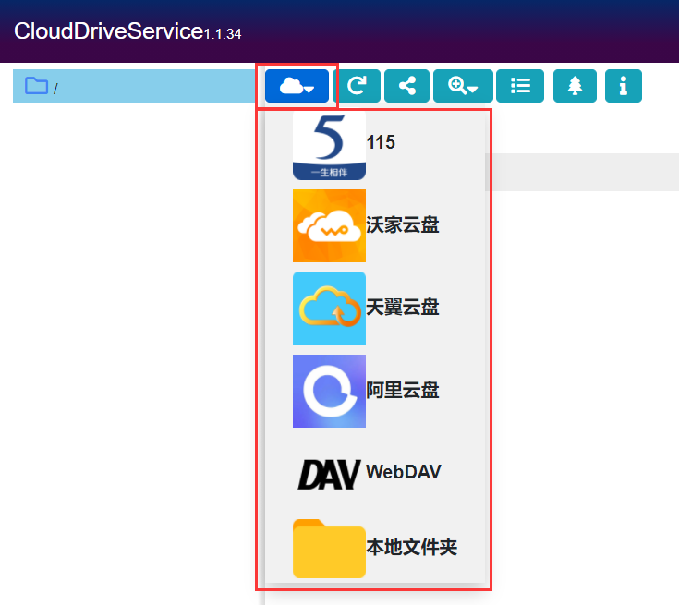
Task: Open the info icon button
Action: click(x=624, y=86)
